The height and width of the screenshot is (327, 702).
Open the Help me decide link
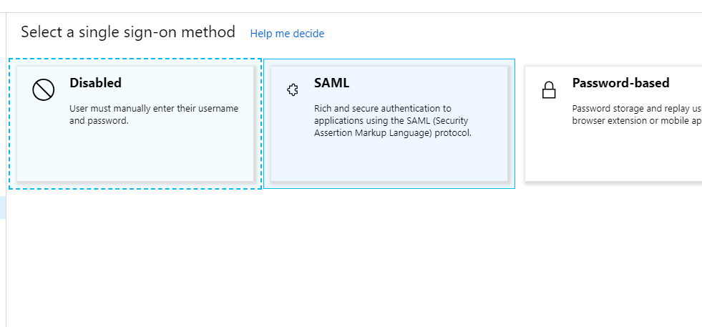tap(287, 34)
